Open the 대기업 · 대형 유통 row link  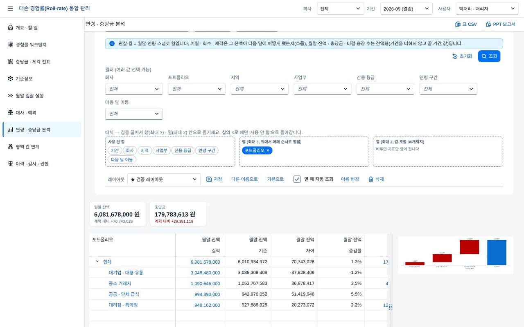[126, 273]
